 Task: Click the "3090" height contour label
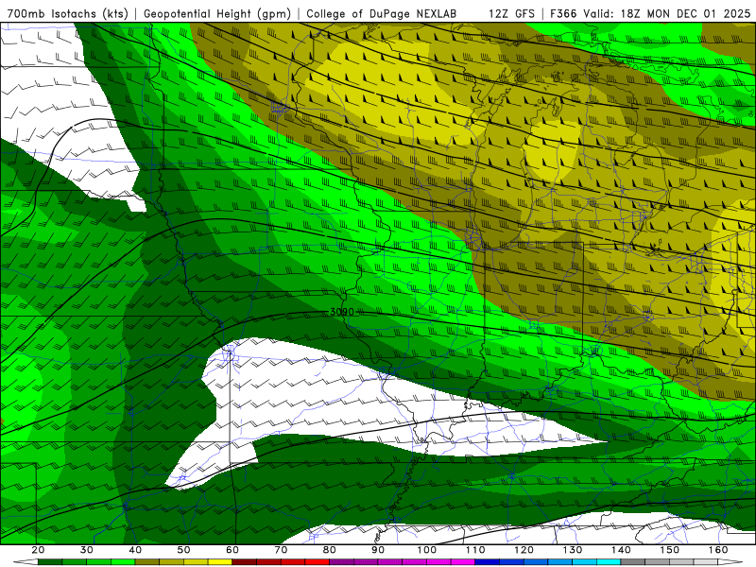point(342,312)
